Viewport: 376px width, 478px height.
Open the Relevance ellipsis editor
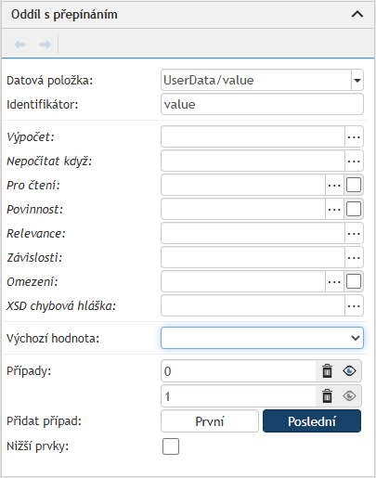(354, 233)
